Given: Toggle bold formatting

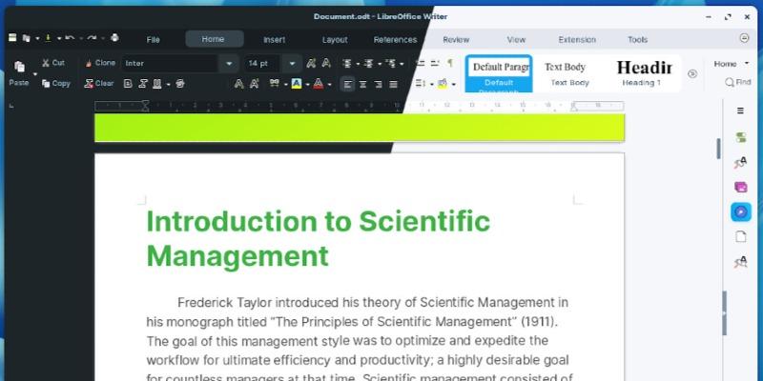Looking at the screenshot, I should coord(126,84).
